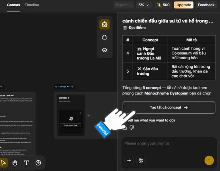
Task: Select the Text tool
Action: pos(26,163)
